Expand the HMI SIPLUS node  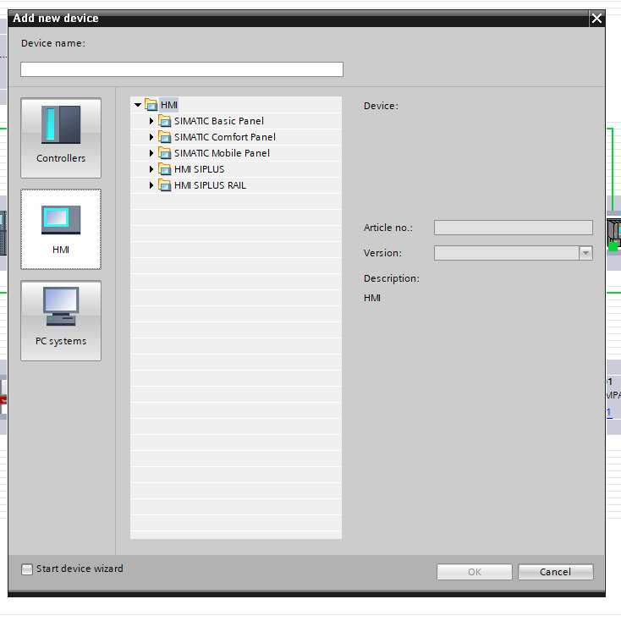click(151, 169)
